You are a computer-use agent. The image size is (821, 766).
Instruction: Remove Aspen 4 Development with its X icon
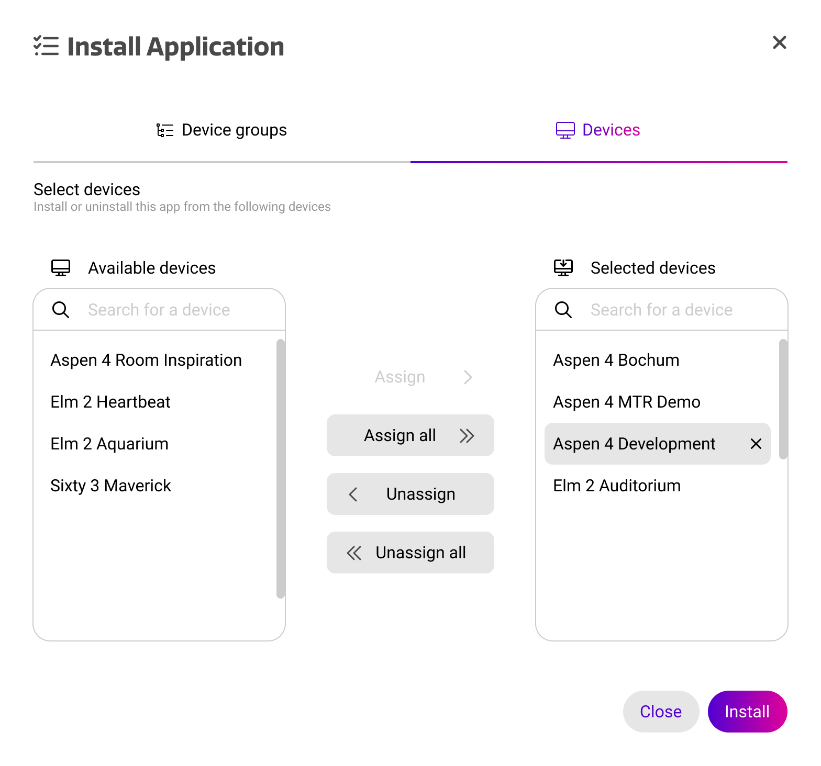click(x=756, y=444)
